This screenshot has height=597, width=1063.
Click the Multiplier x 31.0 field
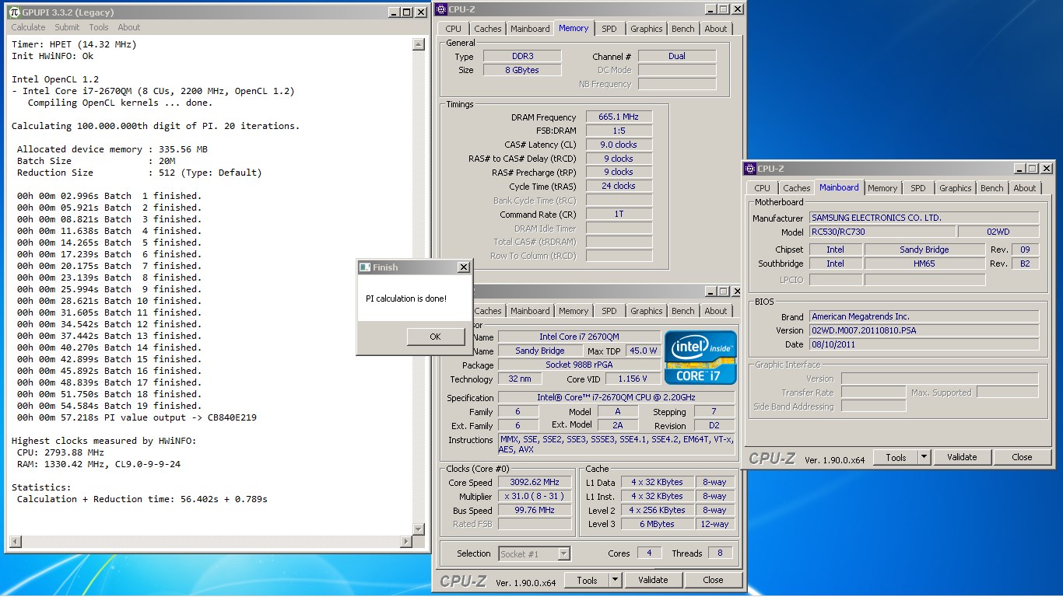(x=535, y=496)
